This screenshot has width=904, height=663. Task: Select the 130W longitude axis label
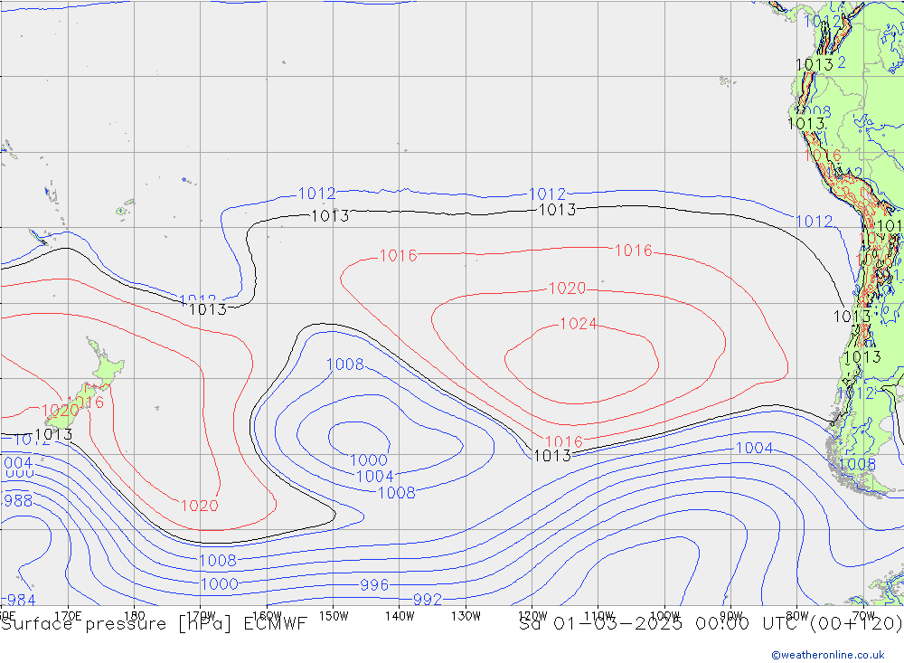click(x=466, y=616)
